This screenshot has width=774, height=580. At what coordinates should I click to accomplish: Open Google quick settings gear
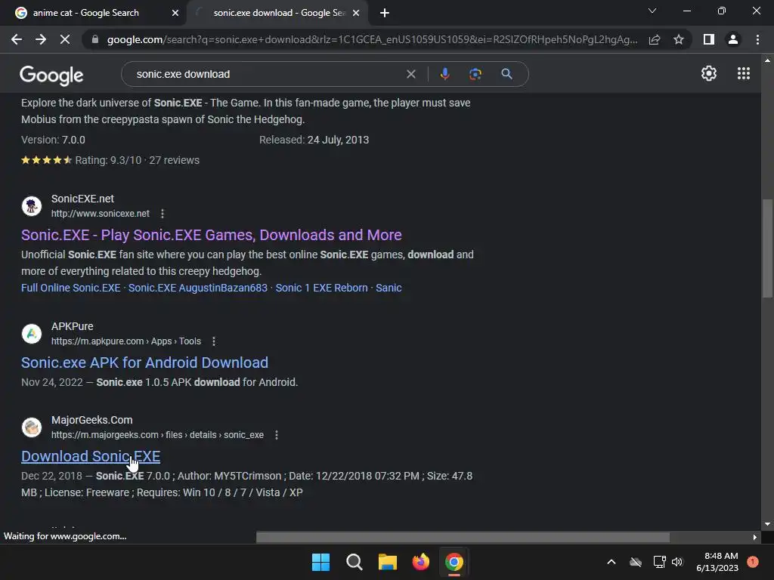pos(709,73)
